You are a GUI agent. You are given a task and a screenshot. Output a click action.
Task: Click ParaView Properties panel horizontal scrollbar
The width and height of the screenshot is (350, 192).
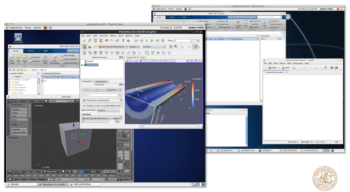tap(100, 121)
